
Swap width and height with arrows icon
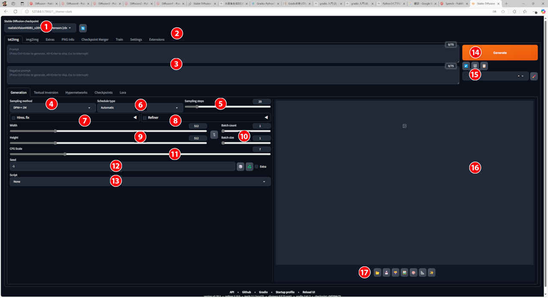pyautogui.click(x=214, y=135)
